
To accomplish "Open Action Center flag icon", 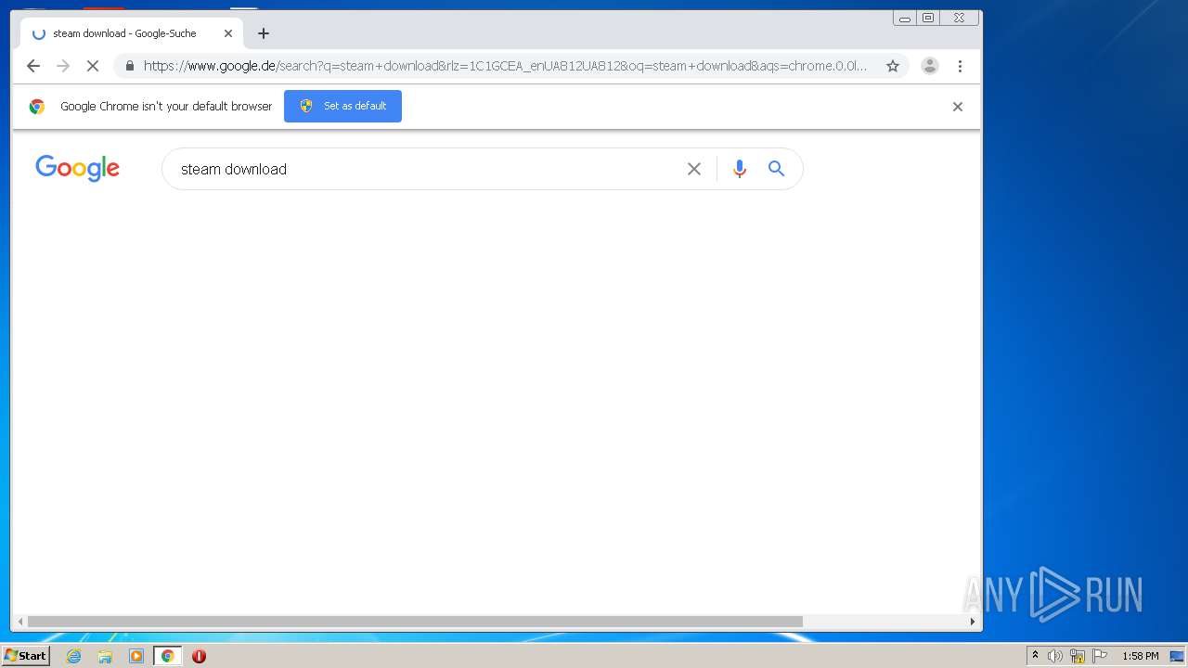I will 1100,656.
